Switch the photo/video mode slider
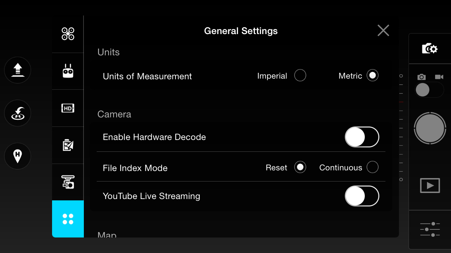The width and height of the screenshot is (451, 253). (x=429, y=90)
